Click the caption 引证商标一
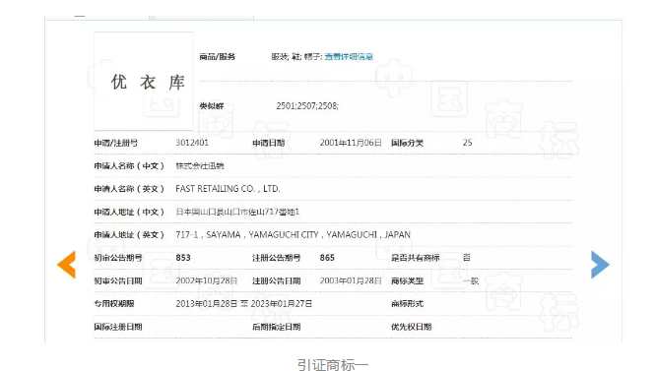 (x=333, y=365)
